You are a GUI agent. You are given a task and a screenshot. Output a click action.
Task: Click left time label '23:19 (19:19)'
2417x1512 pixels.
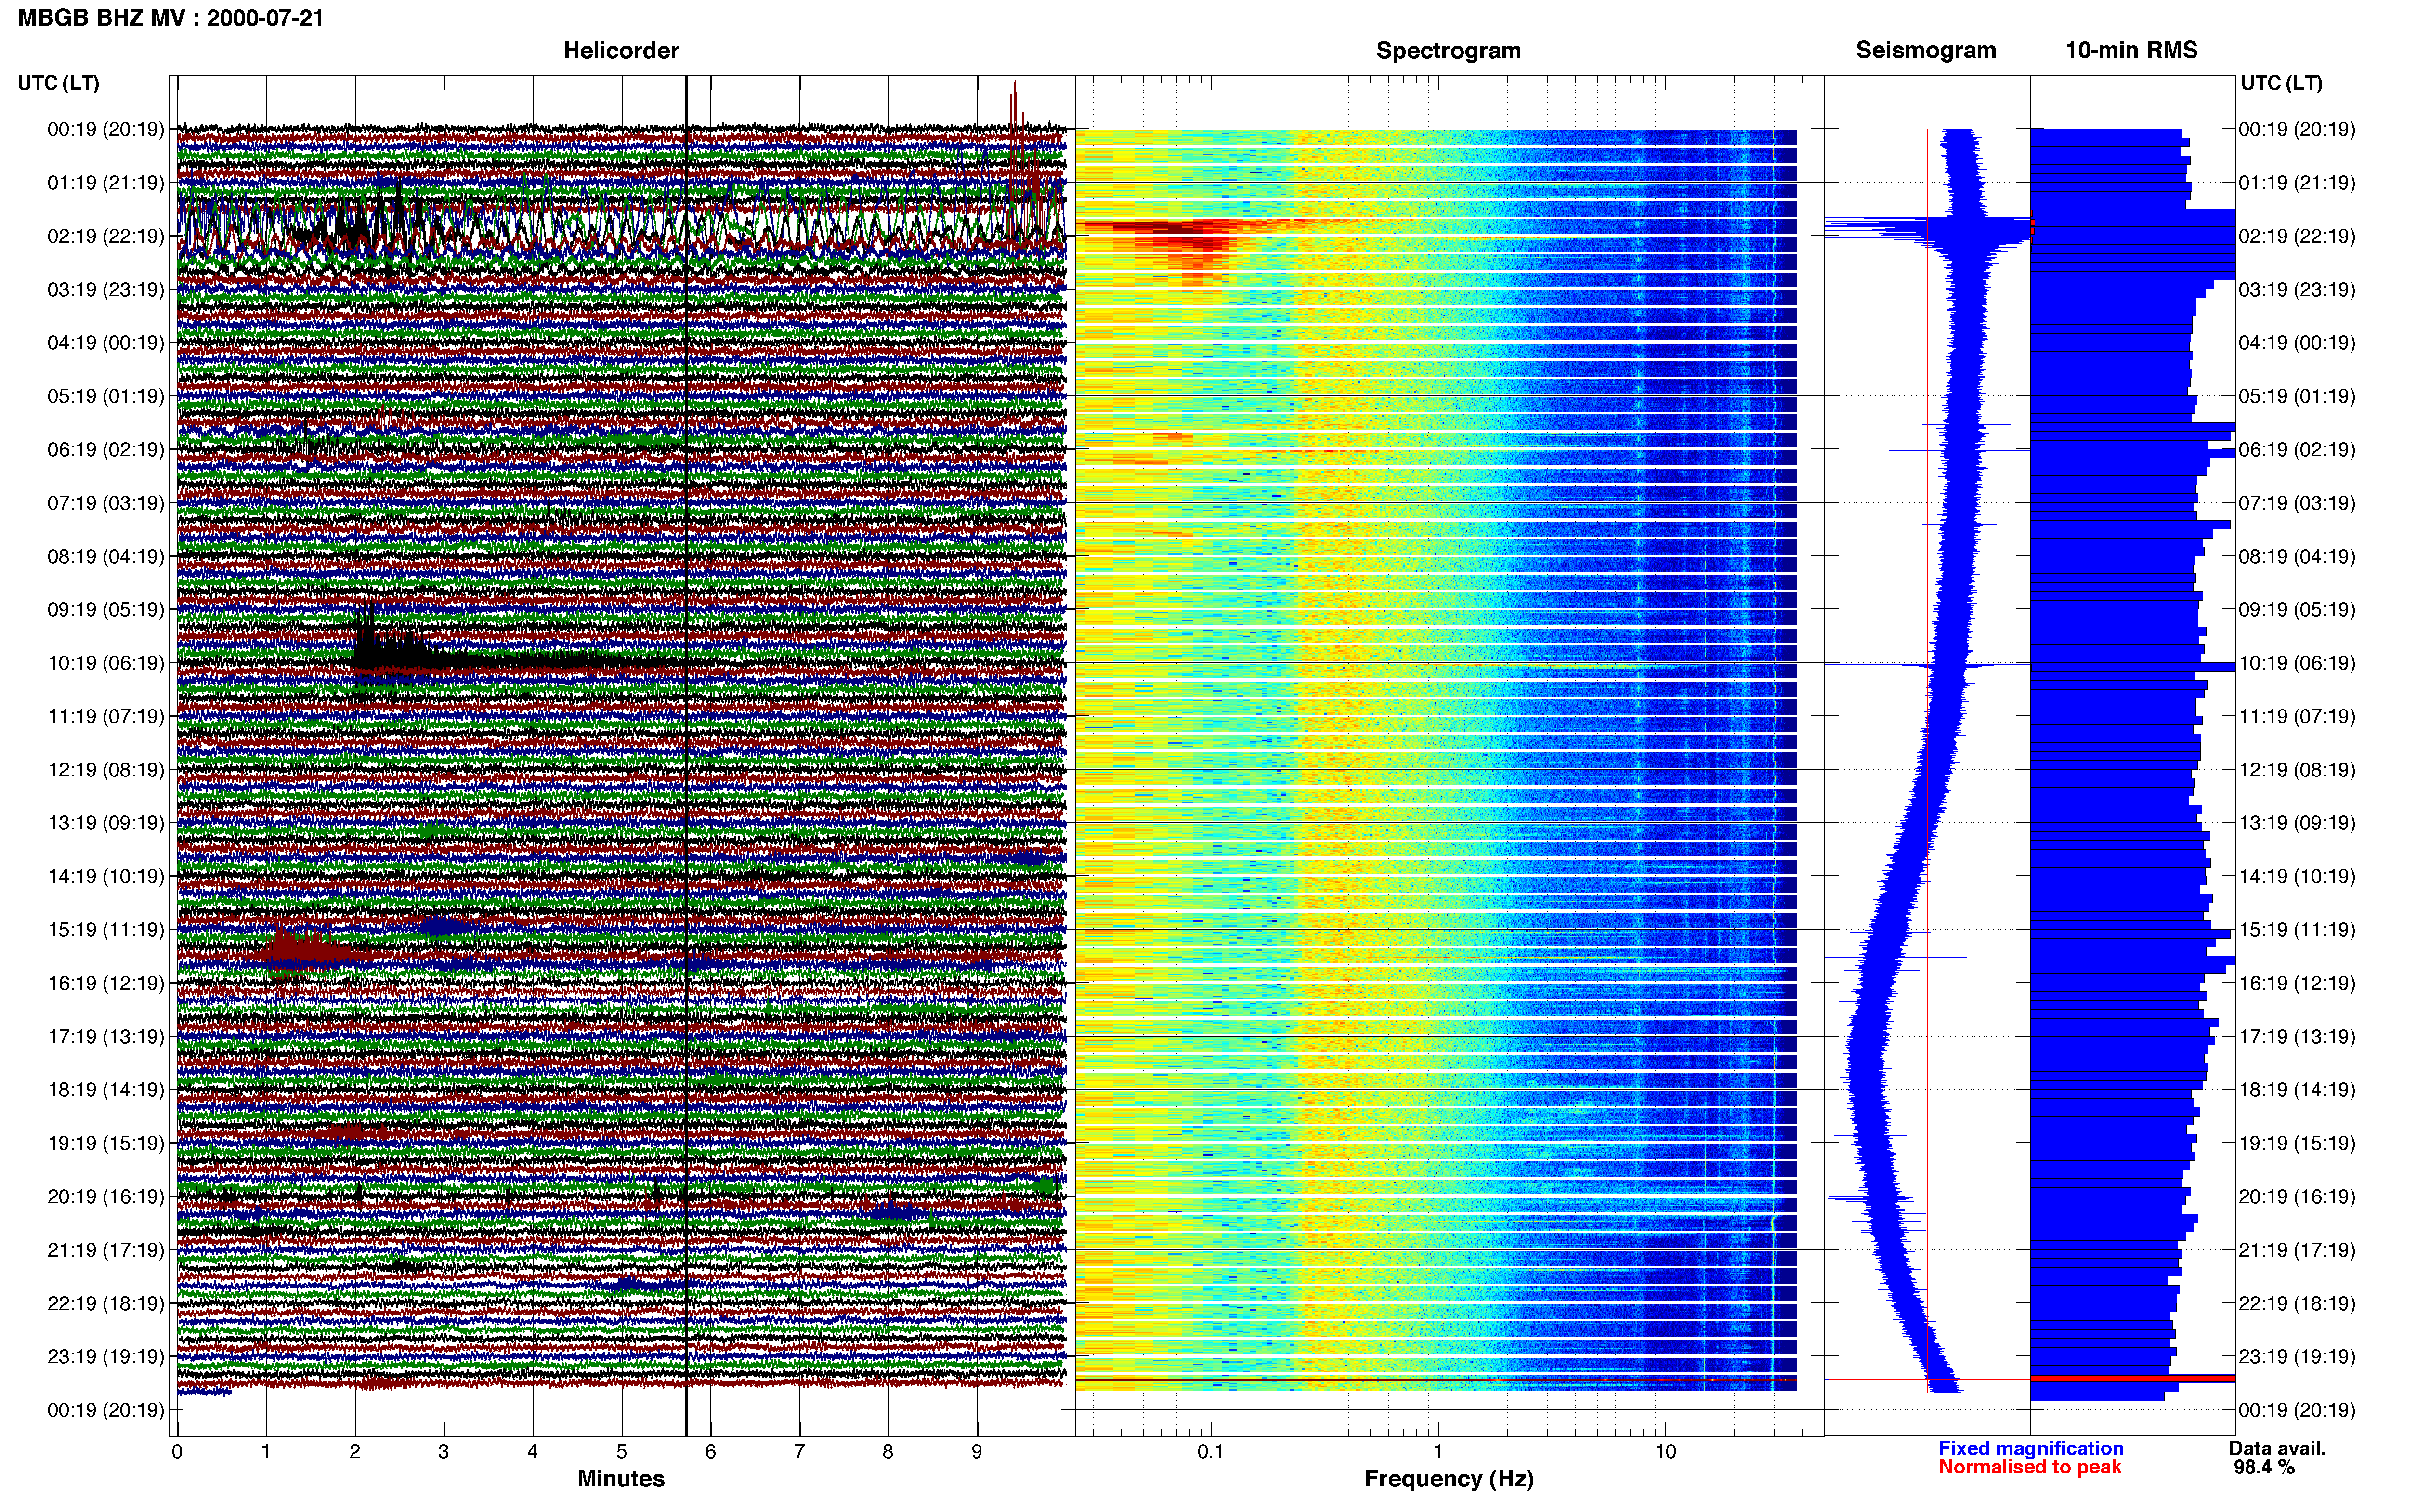[105, 1357]
